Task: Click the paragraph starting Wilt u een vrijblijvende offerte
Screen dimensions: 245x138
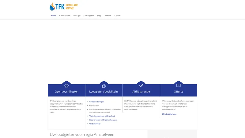Action: [178, 105]
